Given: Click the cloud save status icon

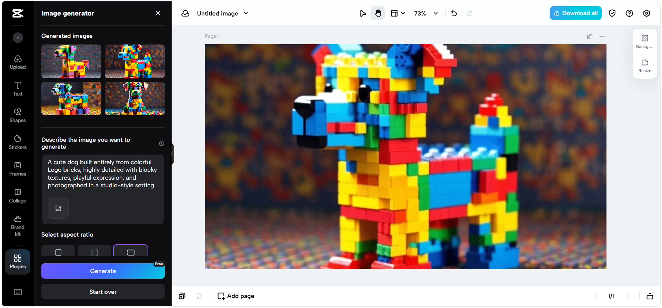Looking at the screenshot, I should coord(185,13).
